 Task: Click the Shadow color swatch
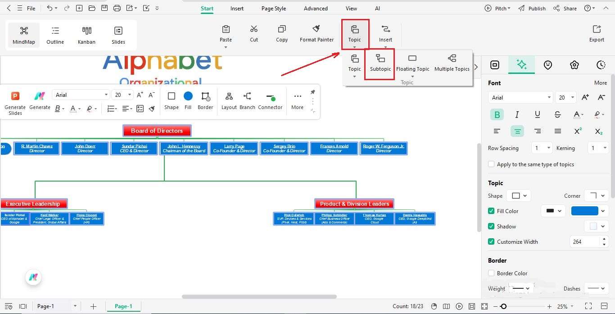[x=593, y=226]
